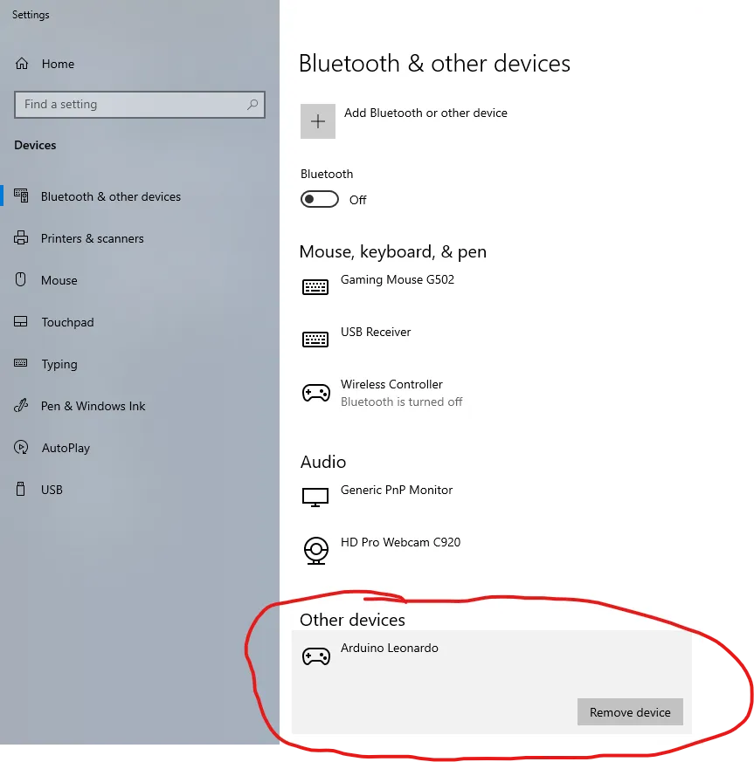
Task: Click the USB sidebar icon
Action: click(20, 489)
